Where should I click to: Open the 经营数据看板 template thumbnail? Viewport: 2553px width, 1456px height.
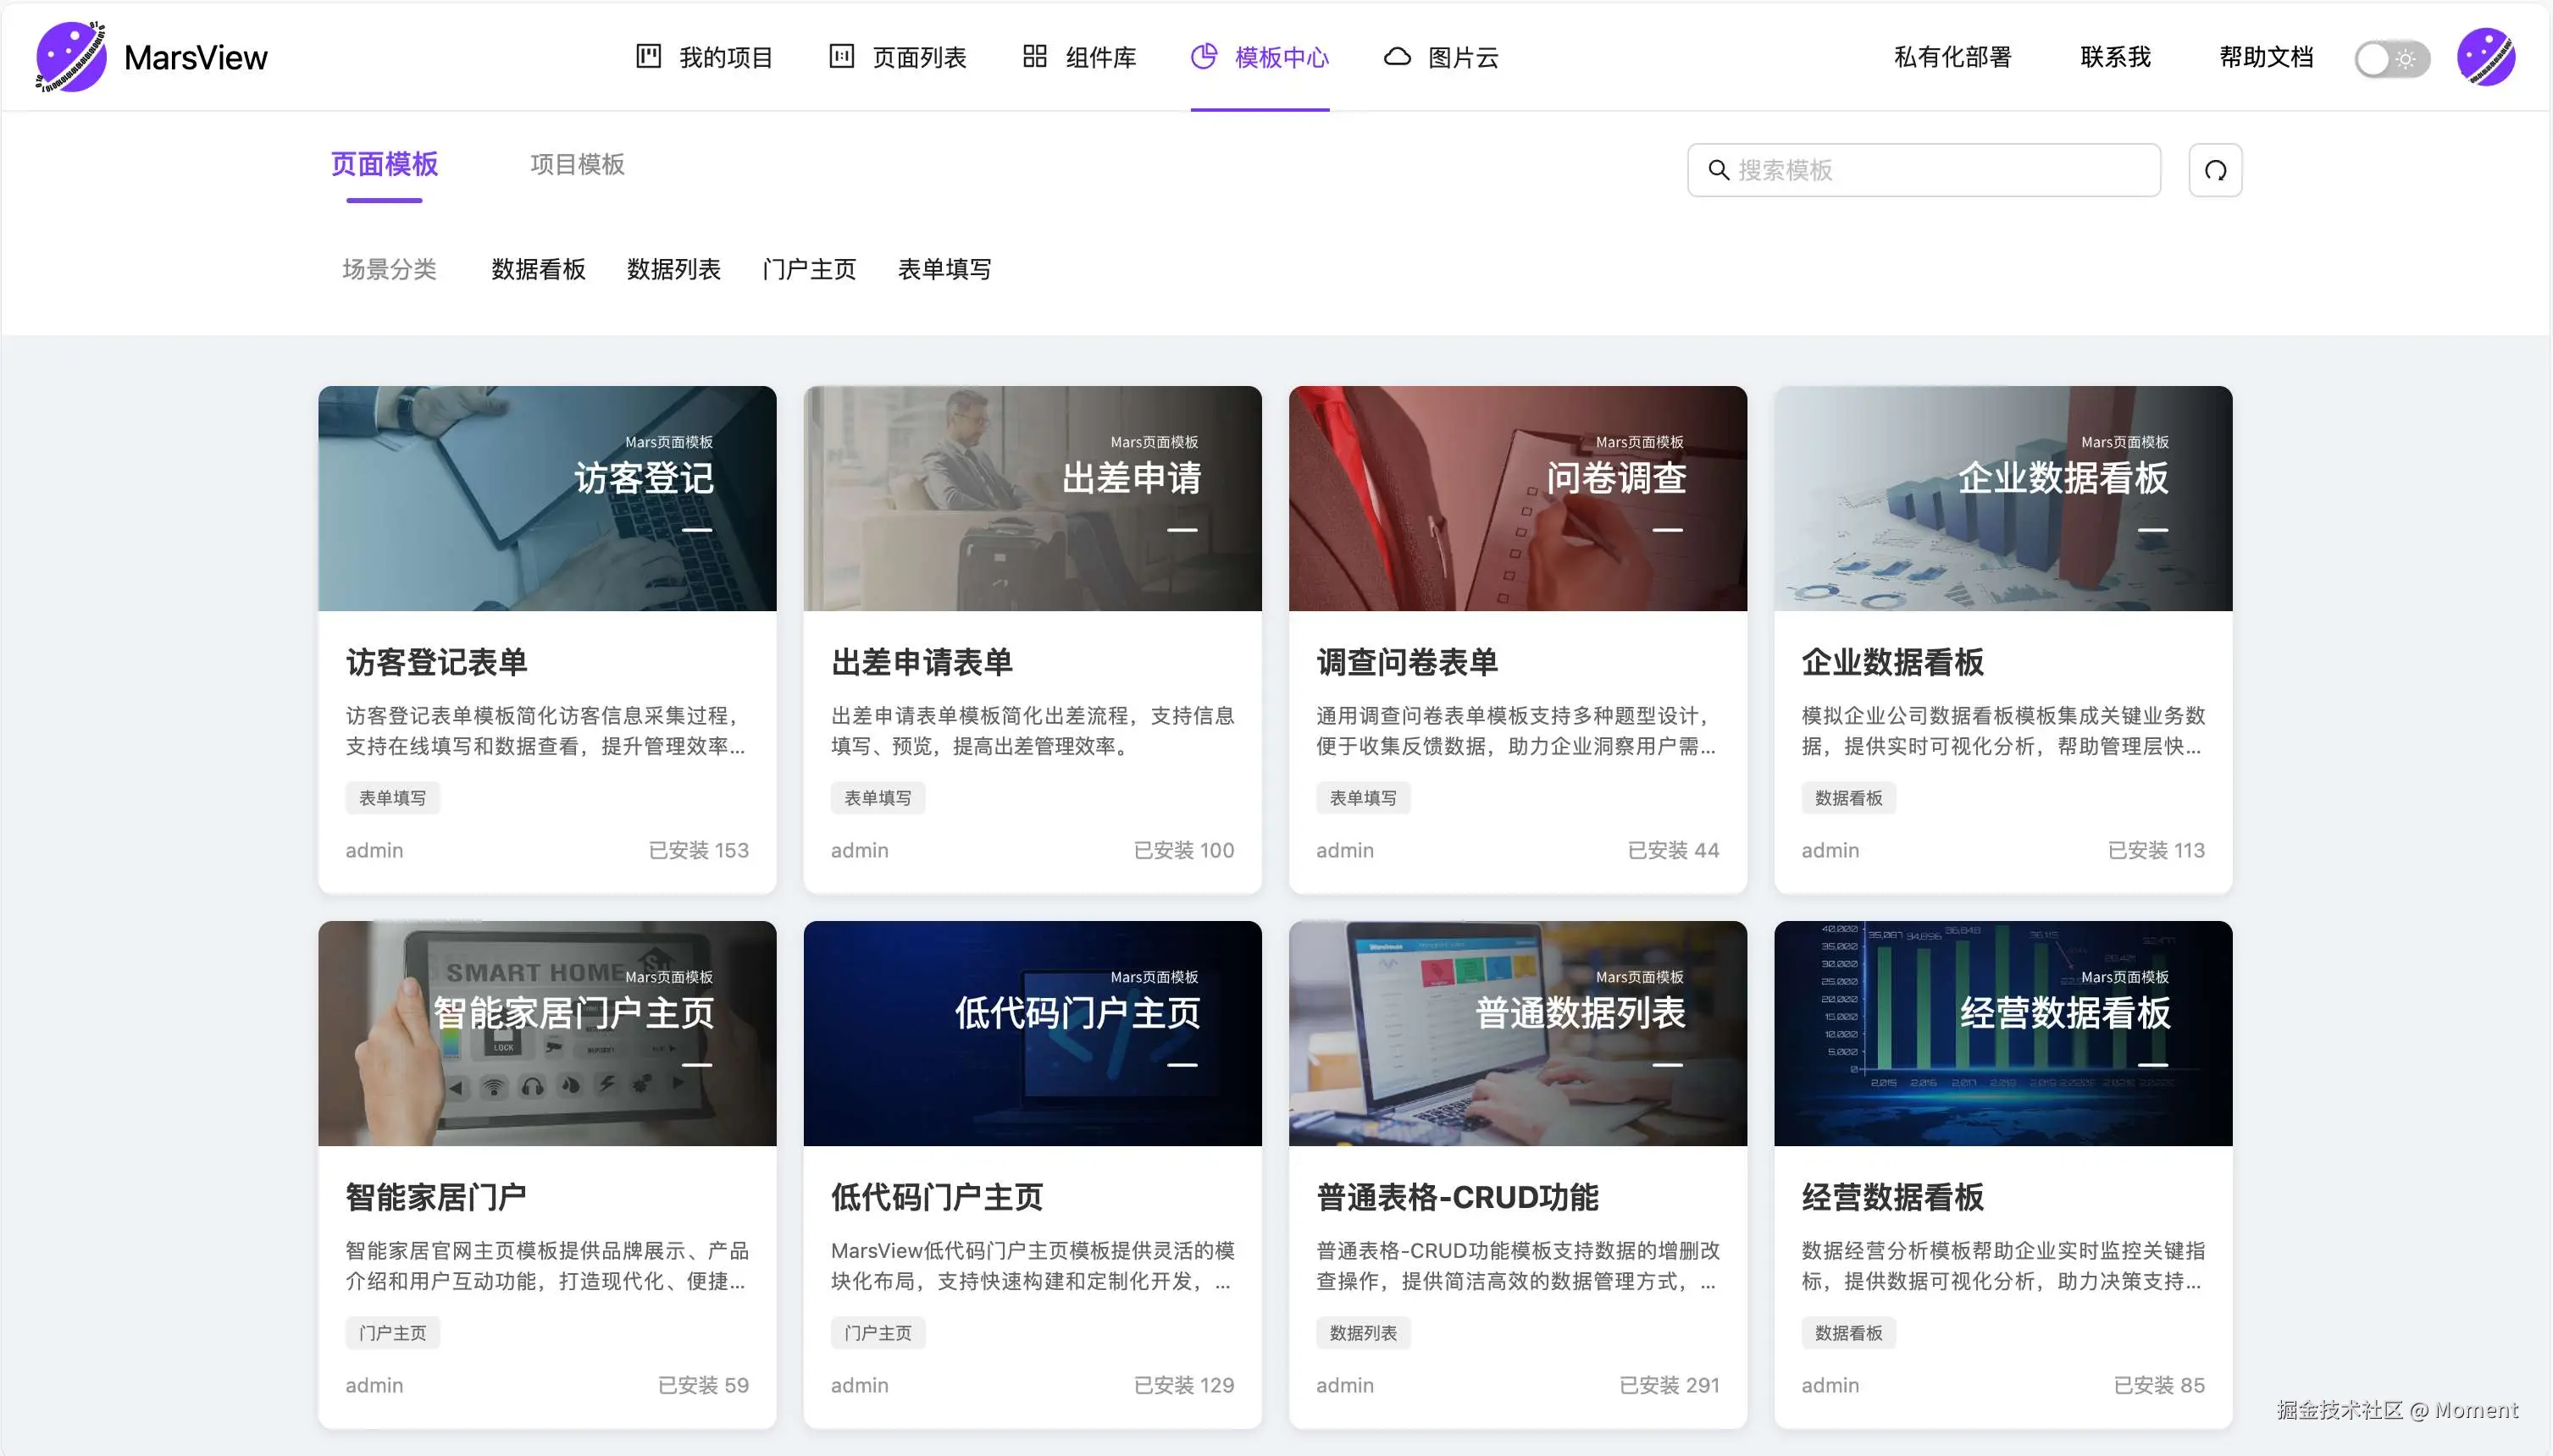pos(2002,1033)
